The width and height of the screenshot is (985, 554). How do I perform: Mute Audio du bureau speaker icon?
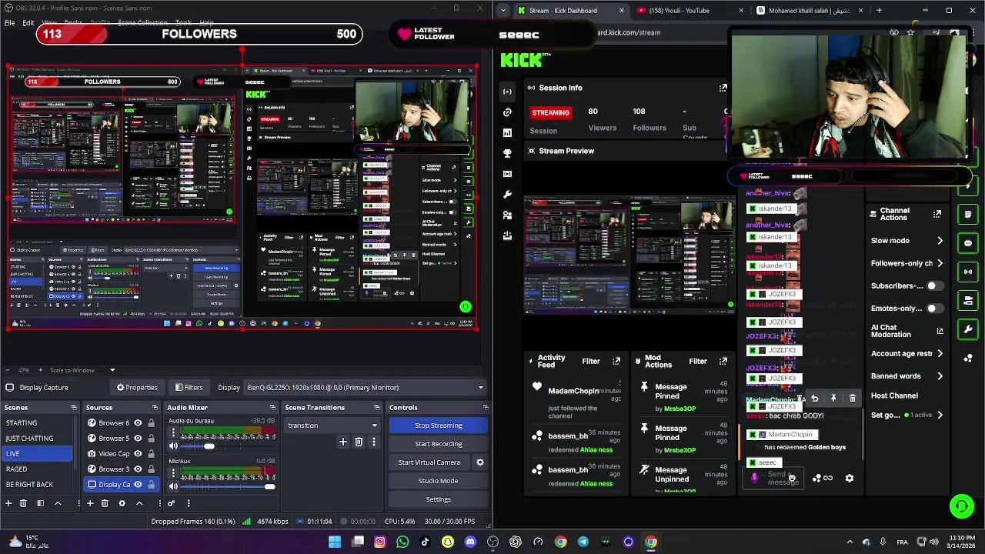click(173, 446)
